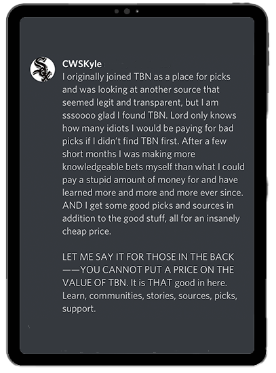This screenshot has width=276, height=373.
Task: Click the line starting "I originally joined TBN"
Action: [x=146, y=77]
